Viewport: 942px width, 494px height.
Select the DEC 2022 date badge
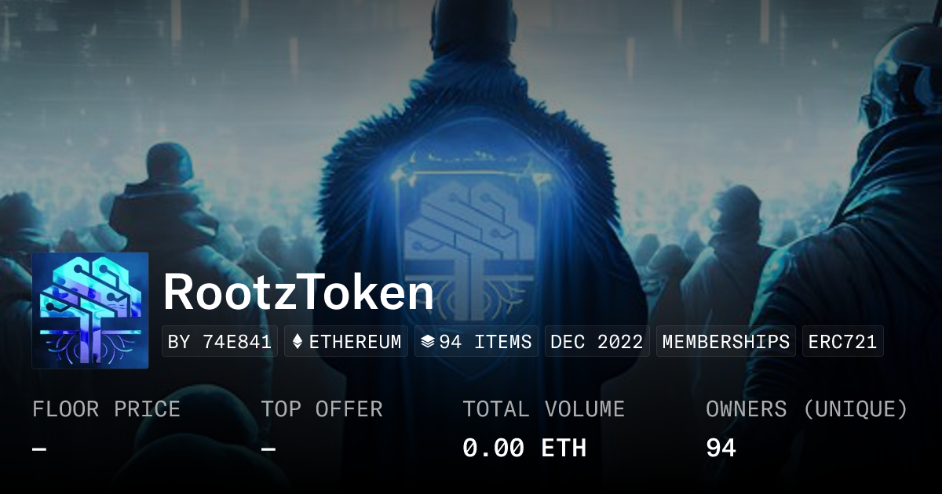point(597,342)
